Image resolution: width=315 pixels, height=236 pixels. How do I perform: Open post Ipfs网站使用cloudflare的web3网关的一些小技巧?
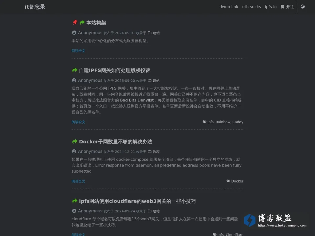[x=137, y=201]
